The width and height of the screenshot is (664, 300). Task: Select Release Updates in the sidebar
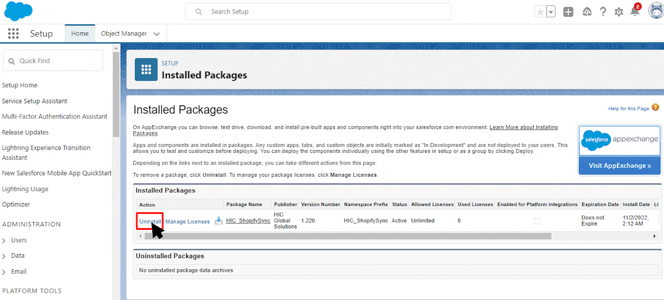coord(25,132)
